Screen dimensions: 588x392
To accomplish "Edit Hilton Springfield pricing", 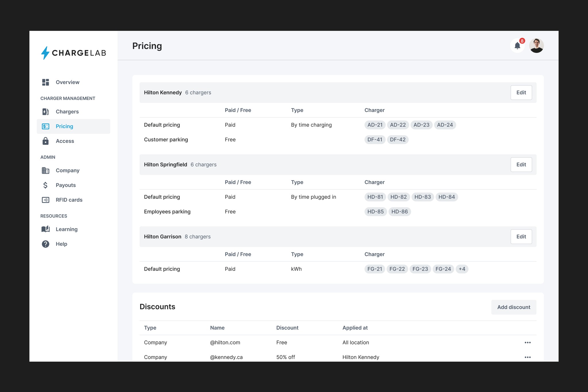I will click(x=521, y=165).
